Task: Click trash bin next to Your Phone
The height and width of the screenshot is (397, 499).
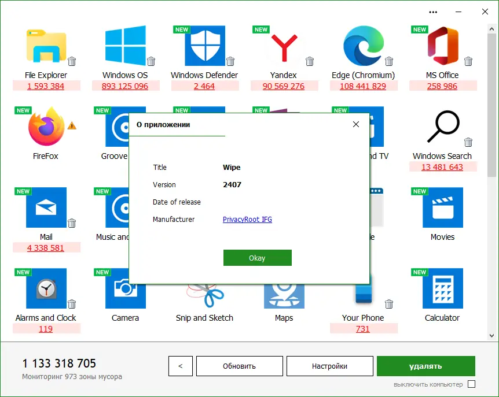Action: [389, 304]
